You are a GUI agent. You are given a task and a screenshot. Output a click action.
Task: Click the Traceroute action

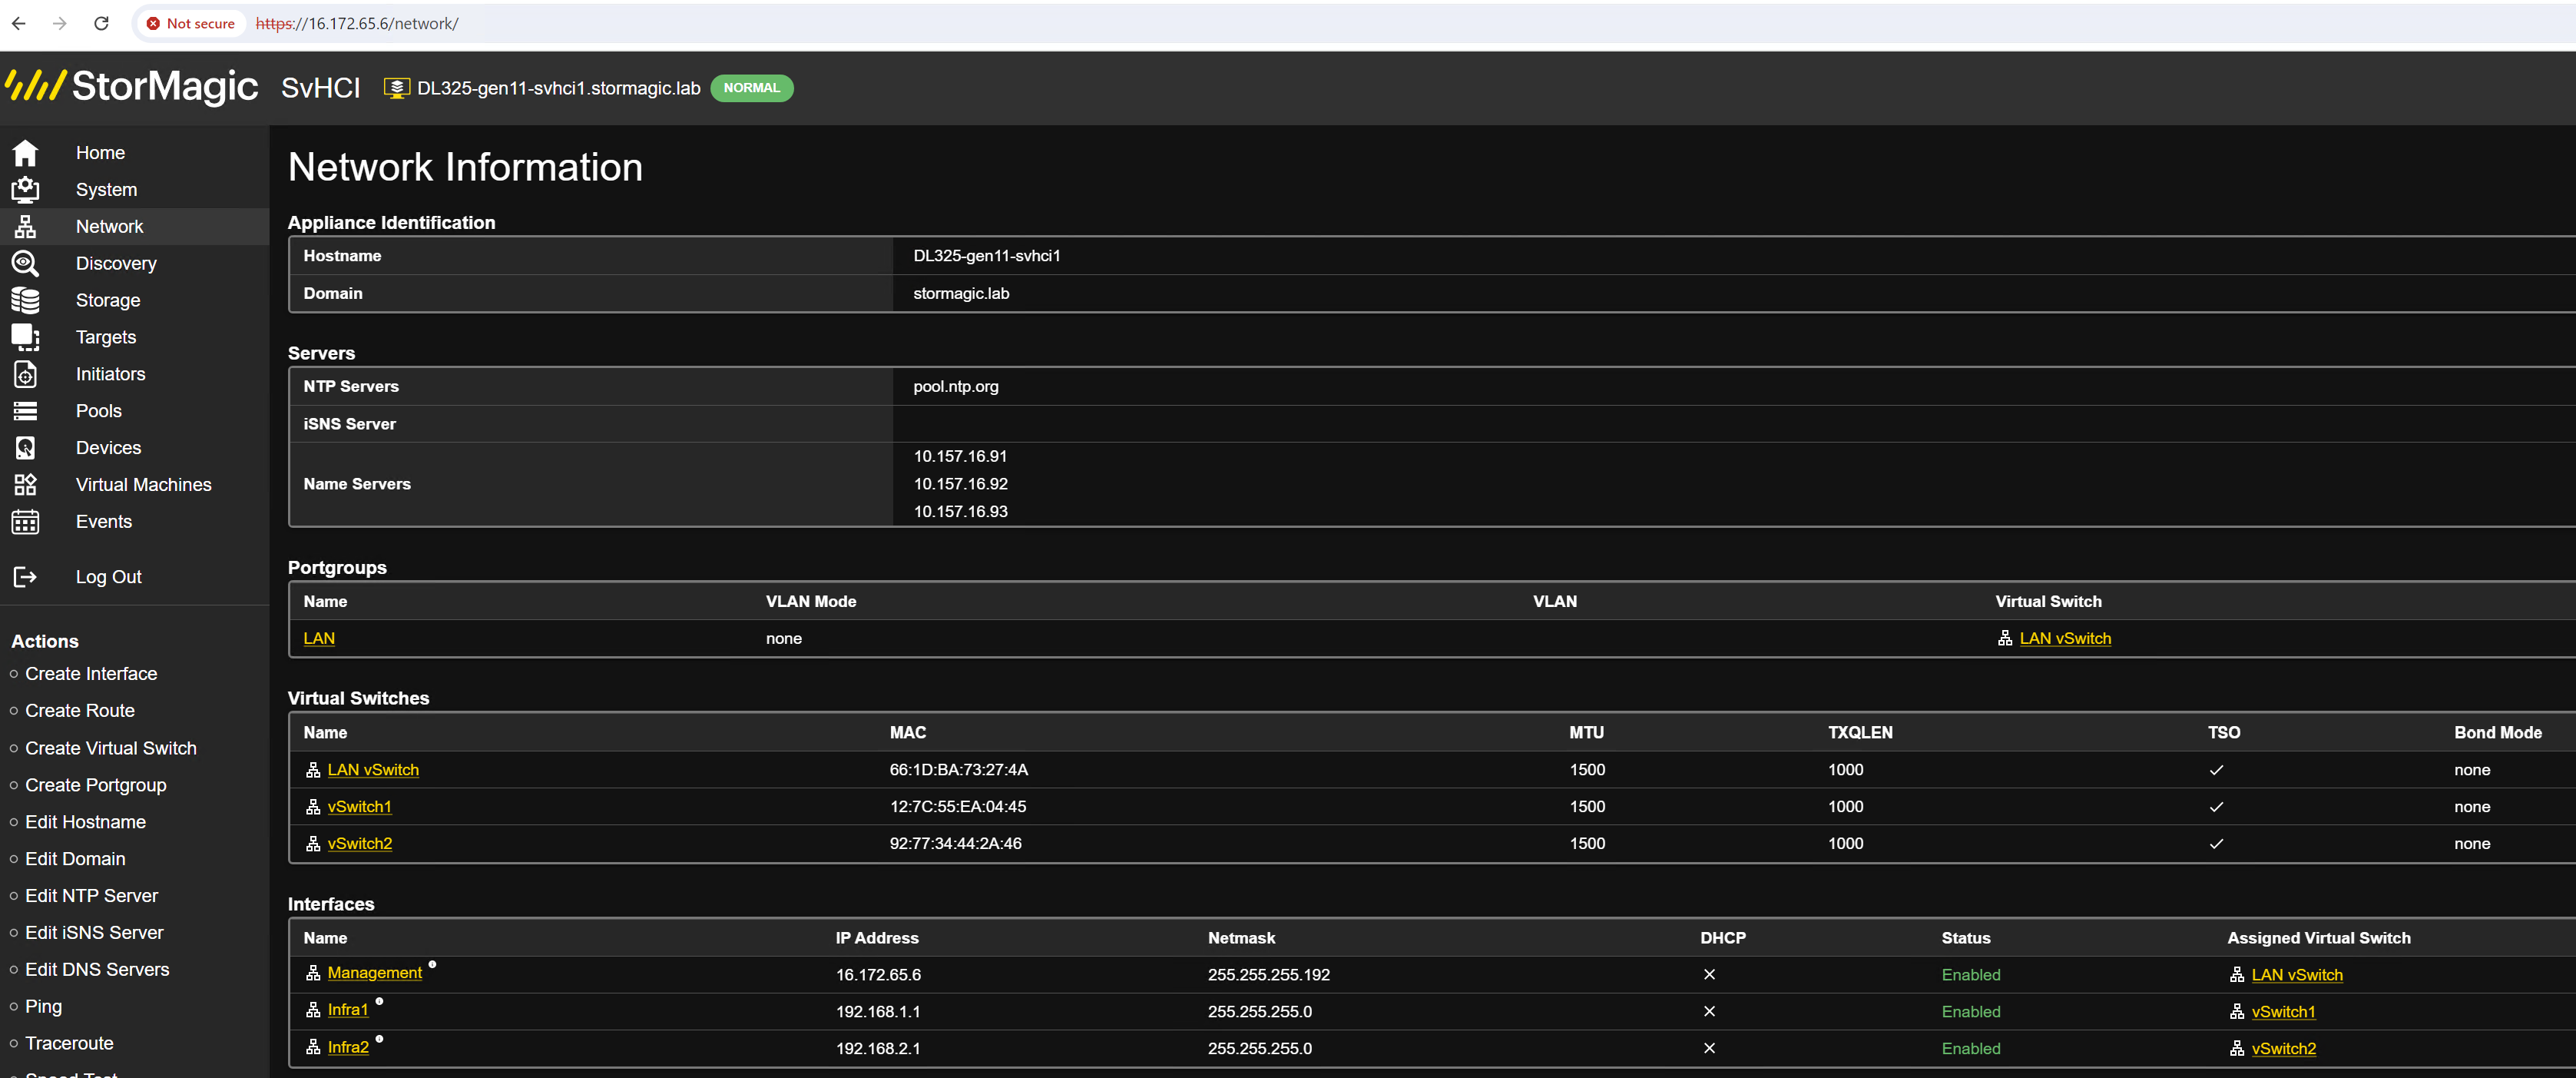point(69,1044)
